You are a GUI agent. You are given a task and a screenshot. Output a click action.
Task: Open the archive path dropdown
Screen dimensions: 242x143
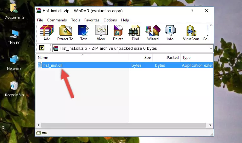click(x=211, y=48)
